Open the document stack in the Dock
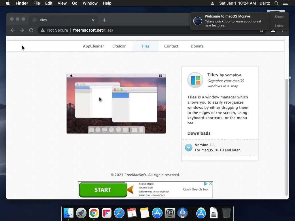 (214, 213)
